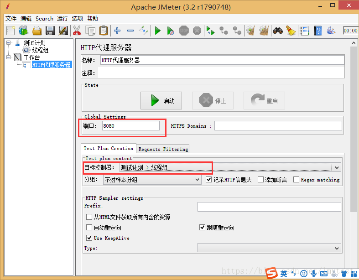Click the Paste clipboard icon
359x280 pixels.
pyautogui.click(x=104, y=31)
